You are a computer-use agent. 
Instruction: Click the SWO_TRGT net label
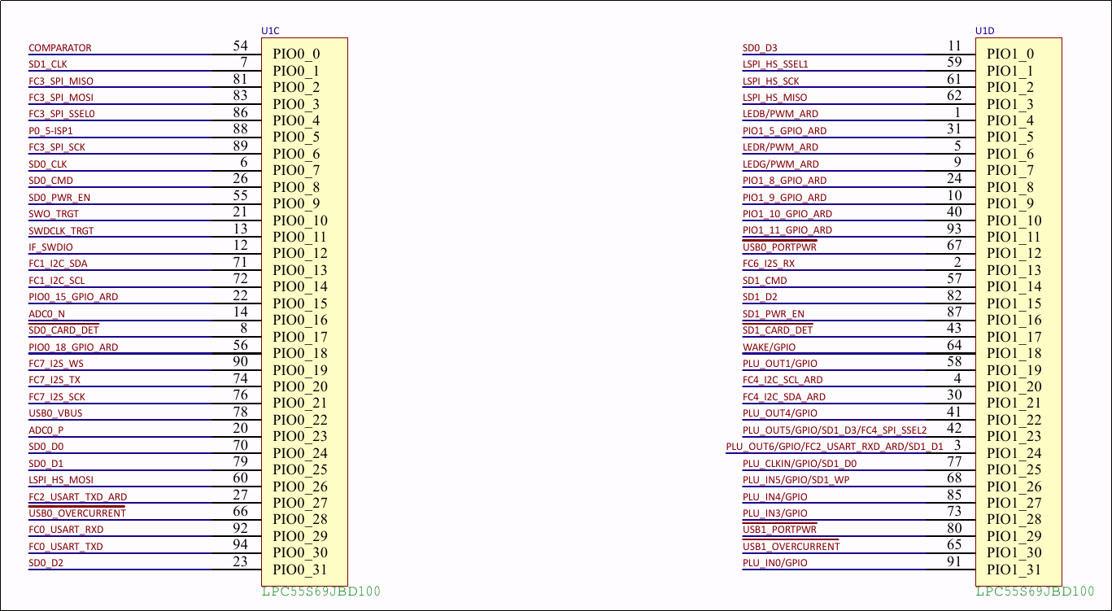pos(54,214)
